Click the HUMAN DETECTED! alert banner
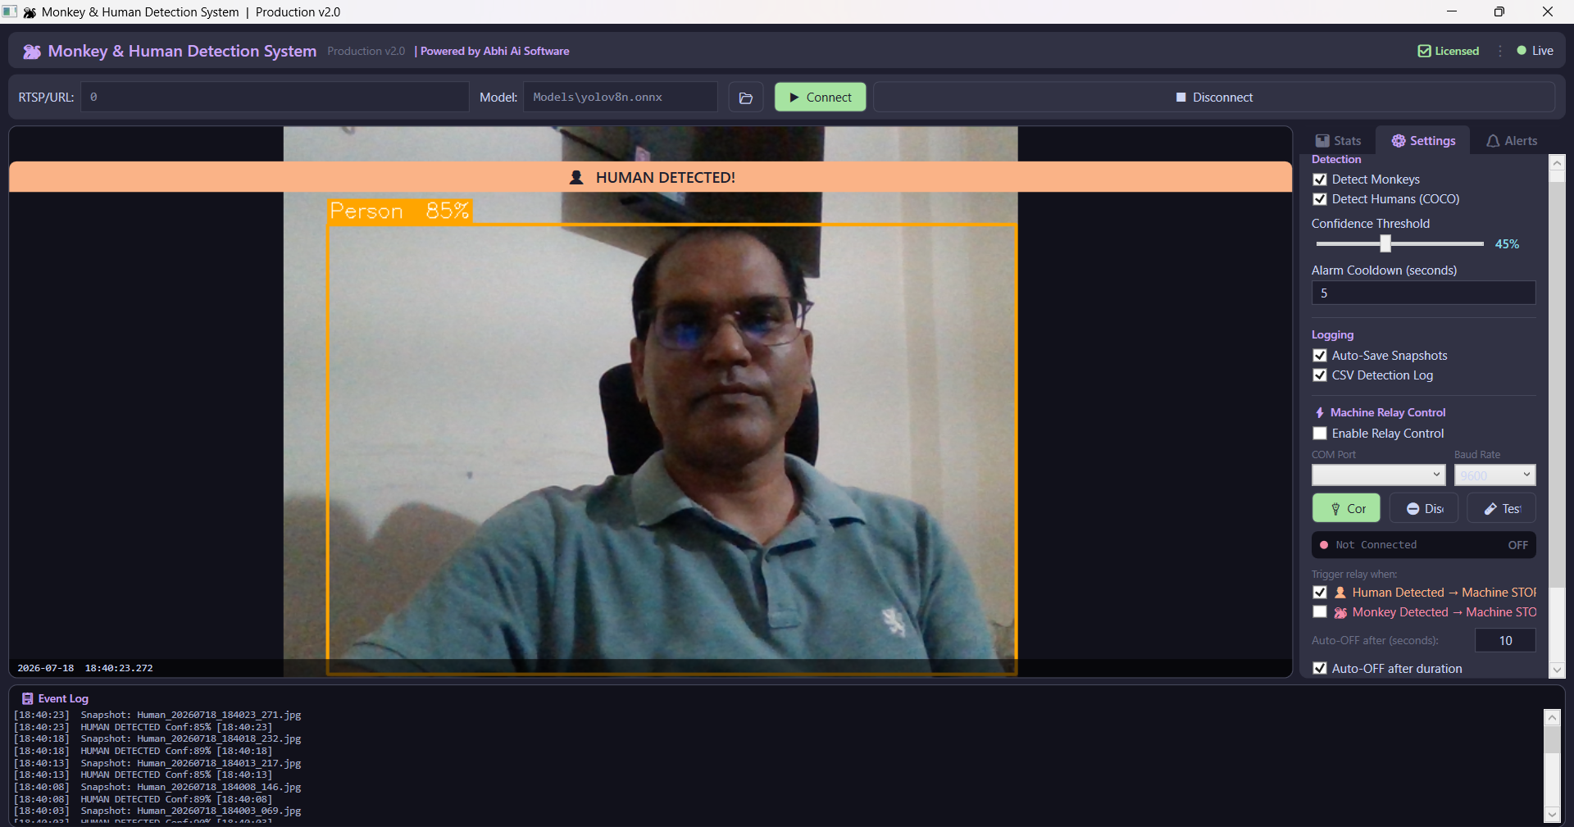The height and width of the screenshot is (827, 1574). pos(651,177)
